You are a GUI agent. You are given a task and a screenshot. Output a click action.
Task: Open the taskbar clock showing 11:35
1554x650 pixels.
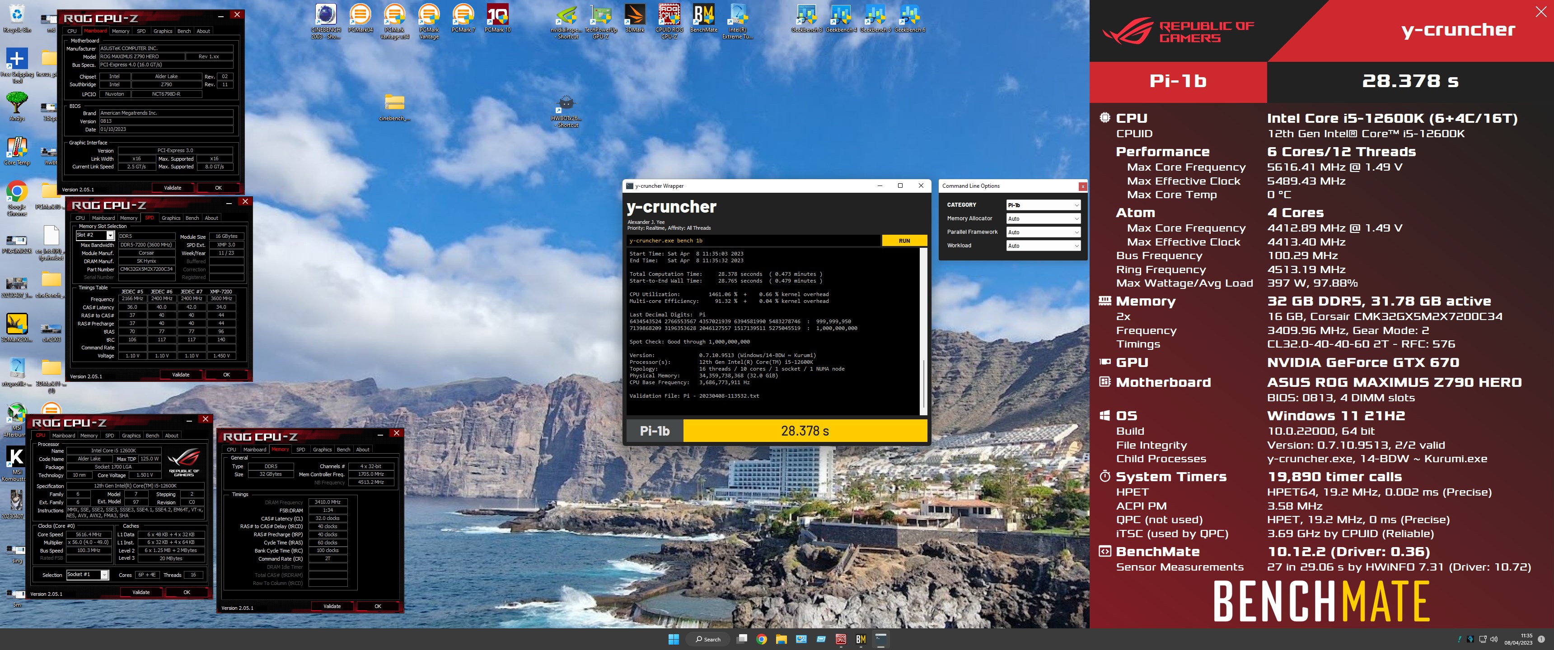tap(1518, 639)
